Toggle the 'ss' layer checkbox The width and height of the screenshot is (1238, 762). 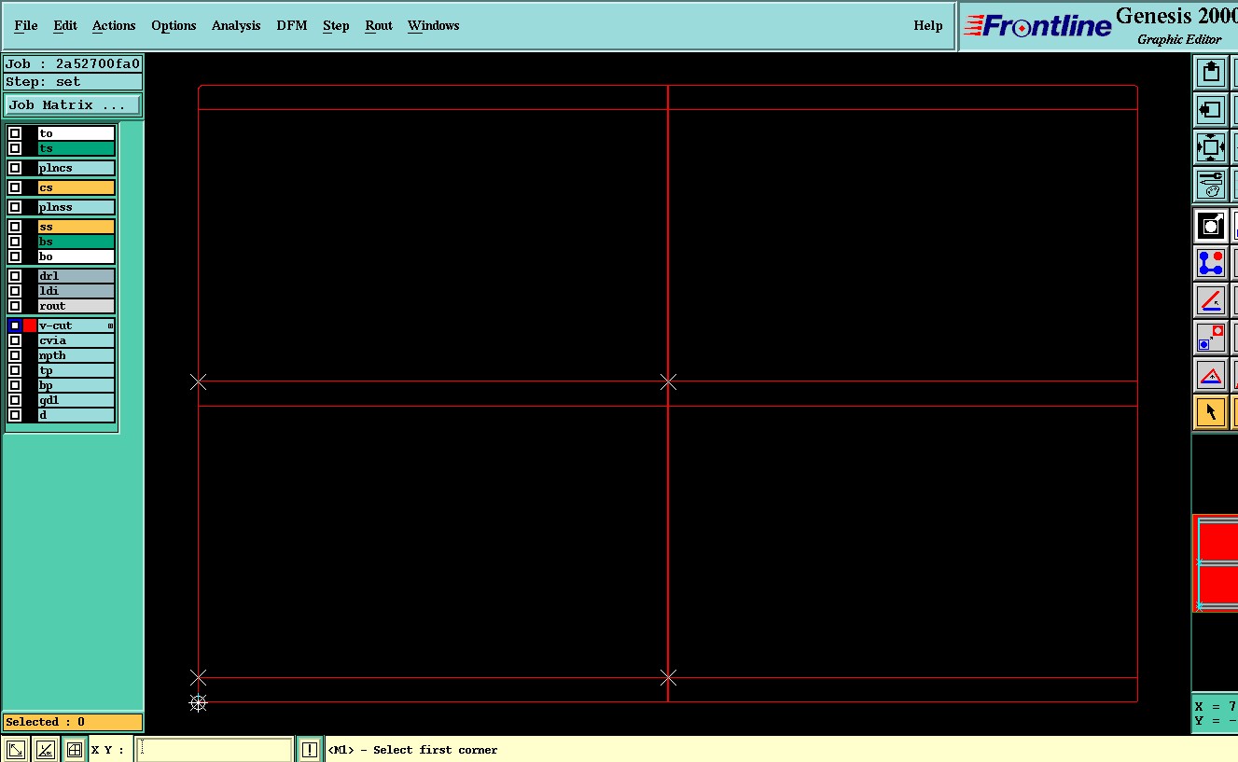15,227
